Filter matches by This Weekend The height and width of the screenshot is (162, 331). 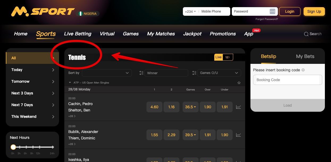coord(32,117)
